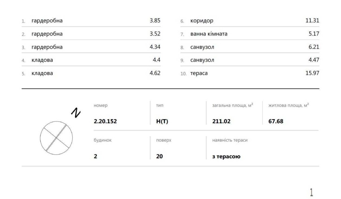The image size is (341, 199).
Task: Select the поверх value 20
Action: tap(160, 157)
